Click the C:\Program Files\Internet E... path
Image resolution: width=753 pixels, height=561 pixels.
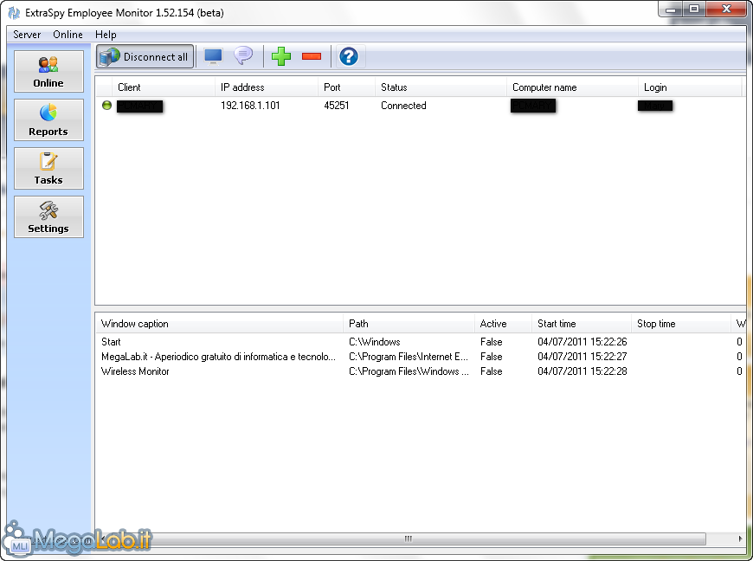(x=409, y=357)
